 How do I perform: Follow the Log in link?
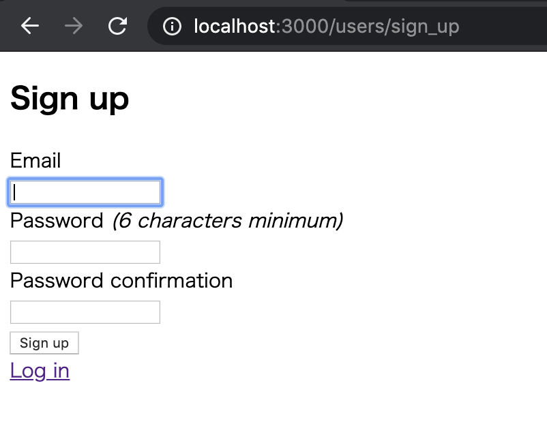coord(40,370)
